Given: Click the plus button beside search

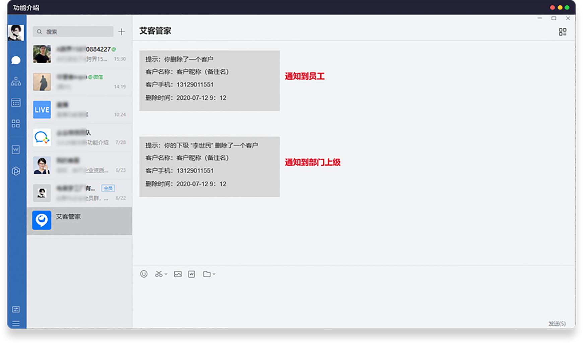Looking at the screenshot, I should point(122,32).
